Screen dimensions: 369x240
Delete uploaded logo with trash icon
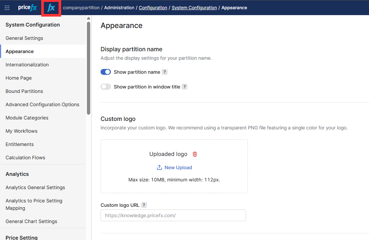pyautogui.click(x=195, y=154)
